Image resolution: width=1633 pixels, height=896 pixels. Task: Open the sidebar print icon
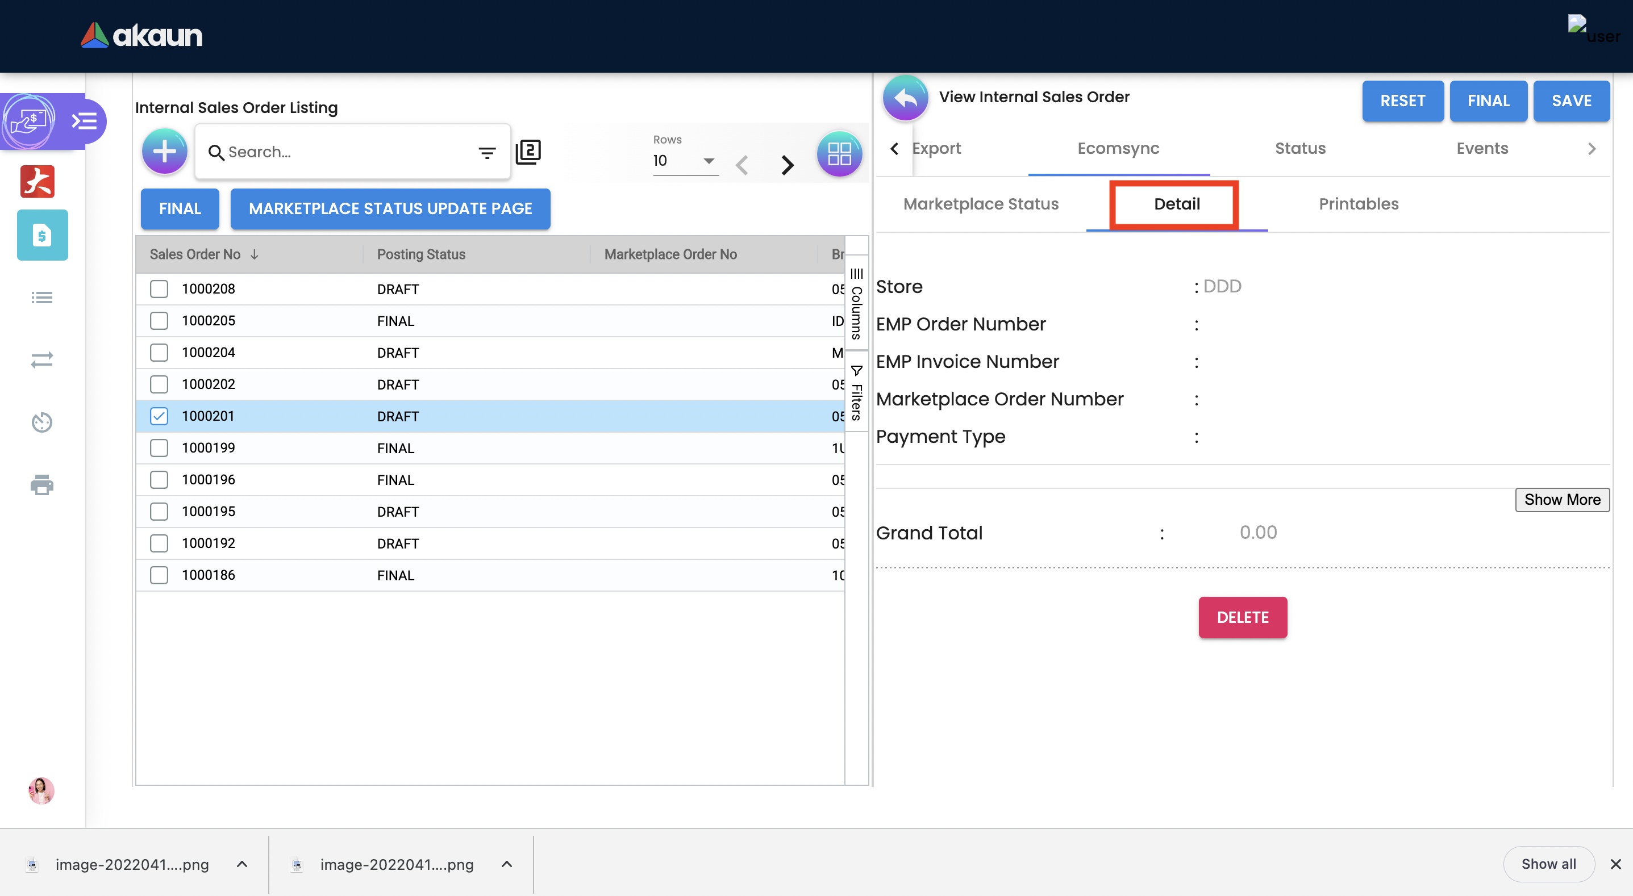42,485
